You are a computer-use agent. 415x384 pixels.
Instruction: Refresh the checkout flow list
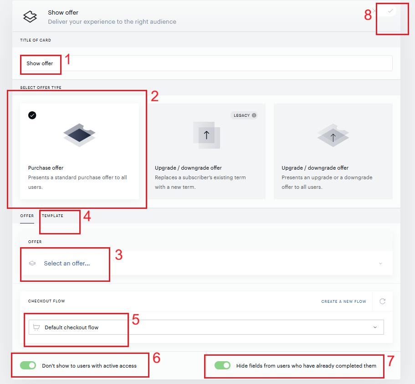383,301
